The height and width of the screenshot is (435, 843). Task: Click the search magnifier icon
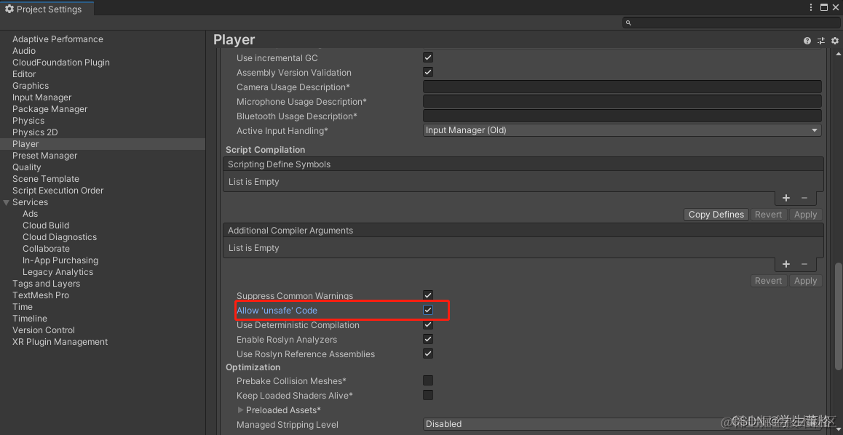click(x=628, y=23)
